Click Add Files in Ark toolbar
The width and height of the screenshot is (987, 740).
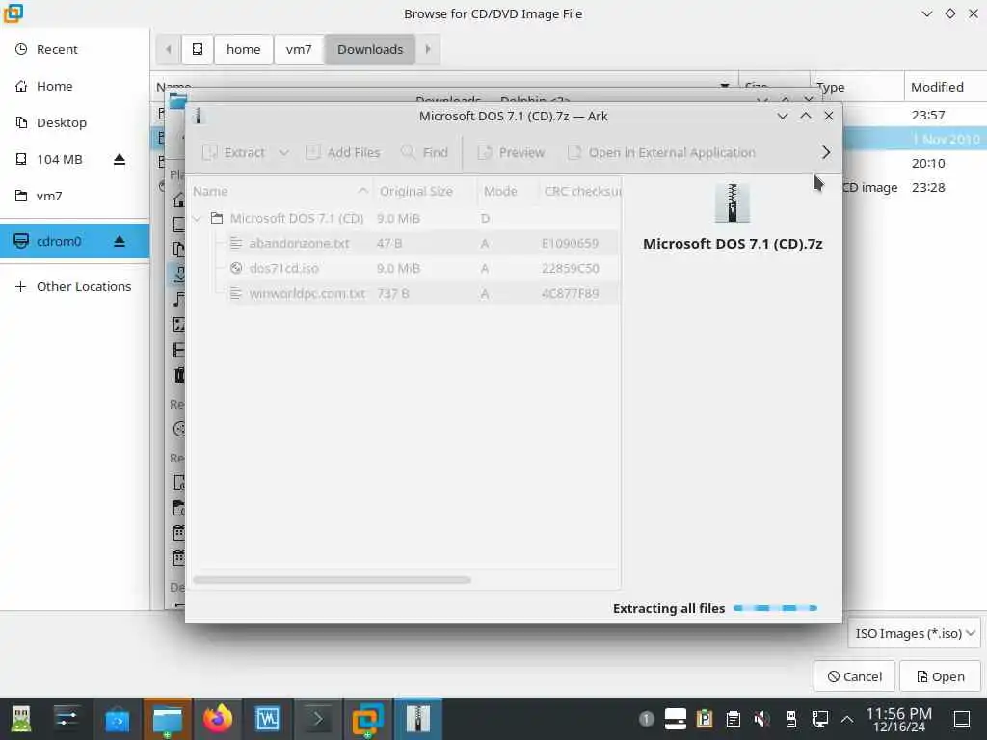pyautogui.click(x=343, y=152)
